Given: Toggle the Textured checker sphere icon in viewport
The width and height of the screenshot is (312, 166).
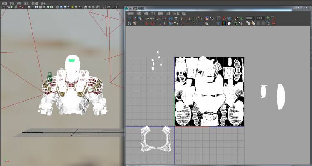Looking at the screenshot, I should tap(69, 7).
